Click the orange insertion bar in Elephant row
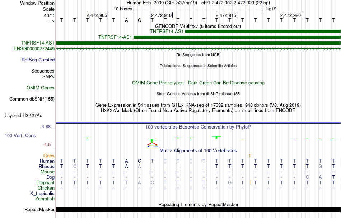This screenshot has width=341, height=218. coord(250,182)
